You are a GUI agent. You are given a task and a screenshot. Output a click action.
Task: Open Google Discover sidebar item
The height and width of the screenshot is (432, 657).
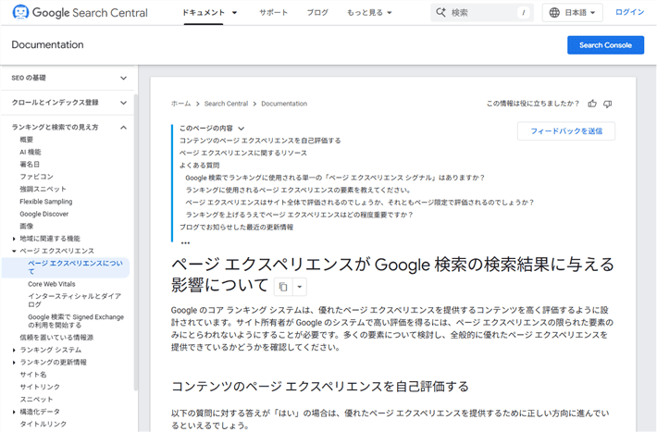point(44,214)
